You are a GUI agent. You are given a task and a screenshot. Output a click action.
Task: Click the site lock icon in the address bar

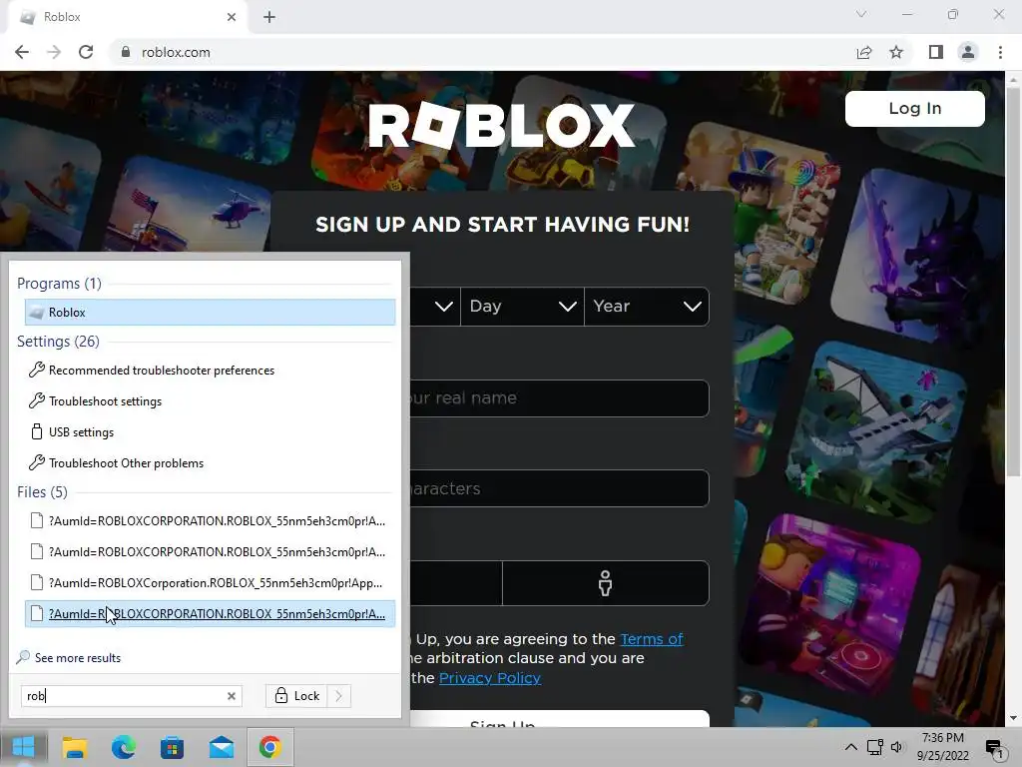click(126, 52)
